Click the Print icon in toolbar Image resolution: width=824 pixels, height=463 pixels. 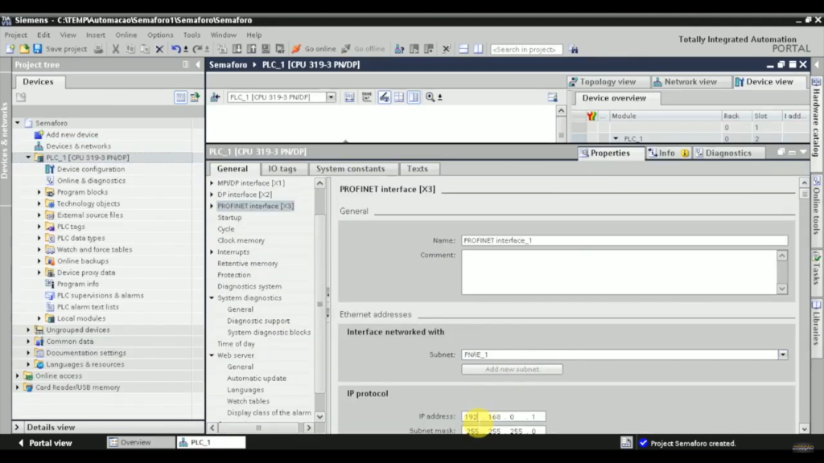(x=98, y=49)
